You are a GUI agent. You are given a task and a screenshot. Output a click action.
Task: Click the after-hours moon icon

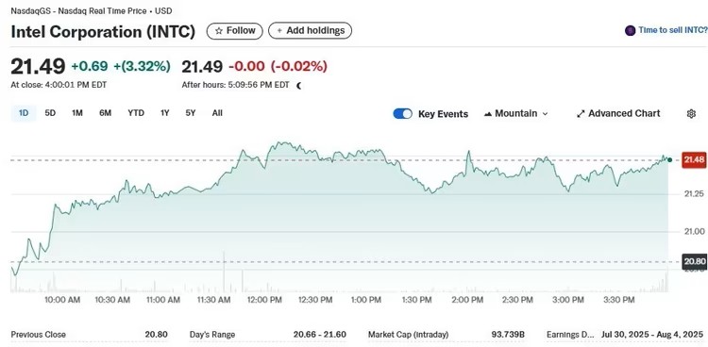coord(298,85)
